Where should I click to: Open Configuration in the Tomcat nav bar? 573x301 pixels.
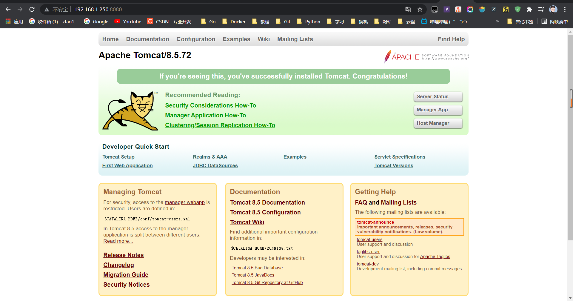[196, 39]
